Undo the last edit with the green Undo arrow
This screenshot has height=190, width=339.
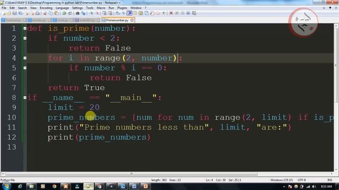point(64,13)
